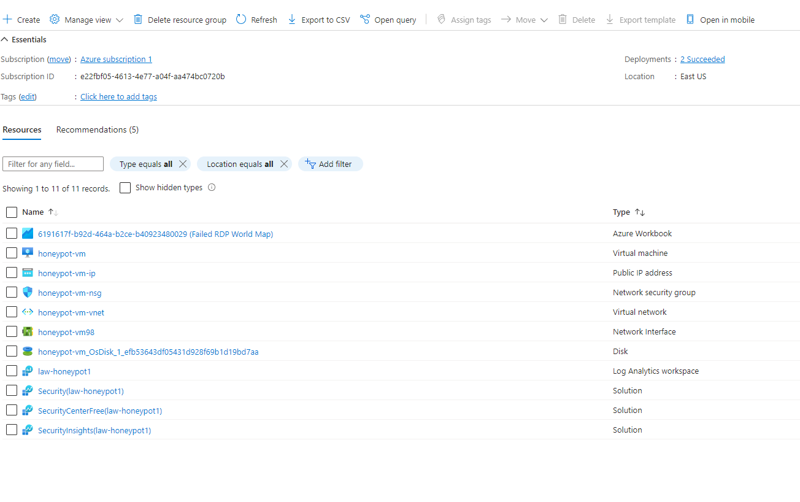Click the public IP icon beside honeypot-vm-ip
Screen dimensions: 800x502
point(27,272)
